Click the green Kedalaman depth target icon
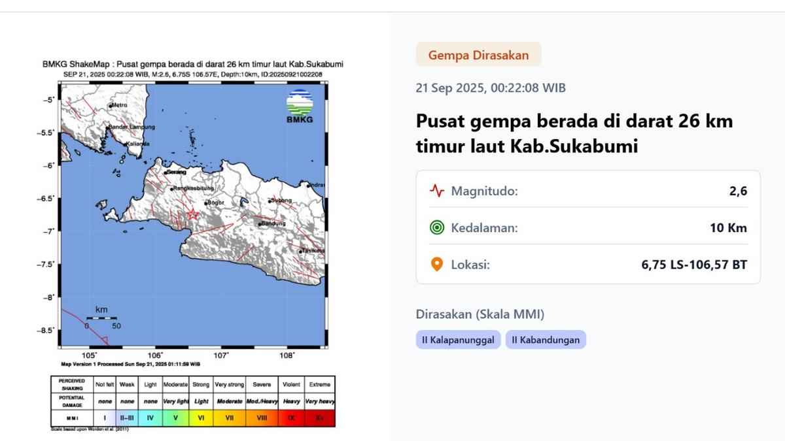The image size is (785, 441). [x=436, y=228]
